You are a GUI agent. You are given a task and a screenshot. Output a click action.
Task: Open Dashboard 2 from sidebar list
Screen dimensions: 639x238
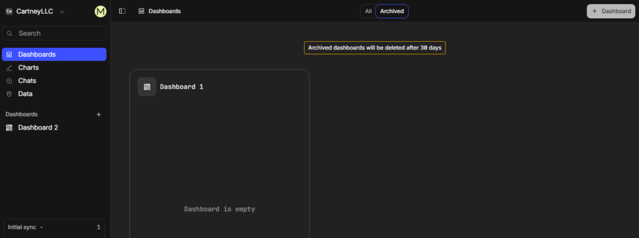tap(54, 128)
